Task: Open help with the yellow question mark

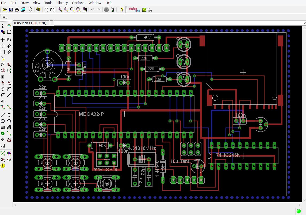Action: coord(122,10)
